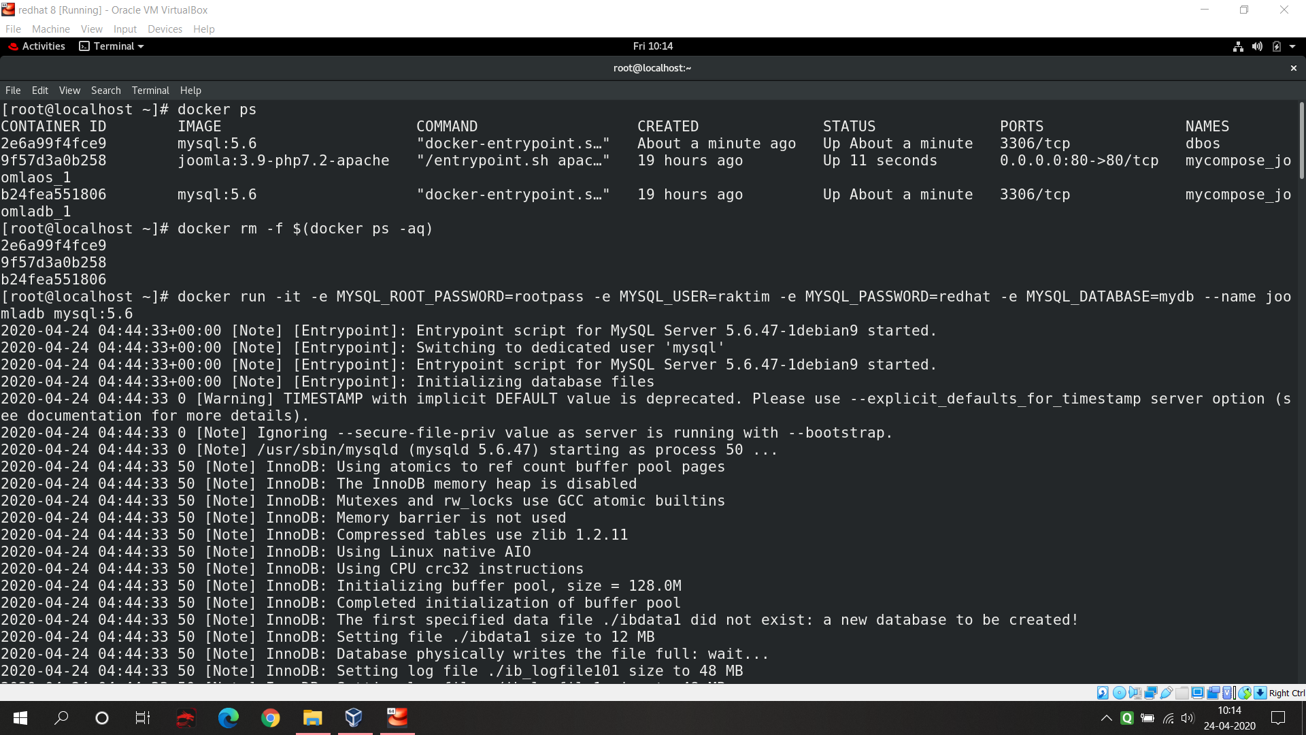Screen dimensions: 1306x735
Task: Click the network adapter icon in VirtualBox status bar
Action: point(1151,693)
